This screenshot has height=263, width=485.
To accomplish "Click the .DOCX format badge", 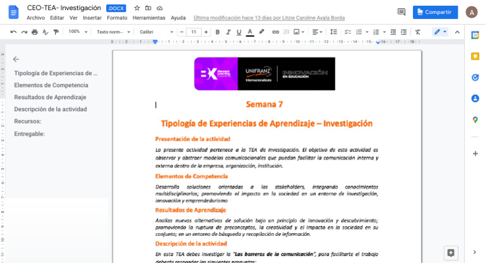I will click(x=116, y=8).
